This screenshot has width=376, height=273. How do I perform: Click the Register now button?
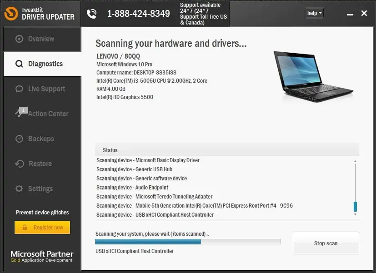(42, 227)
